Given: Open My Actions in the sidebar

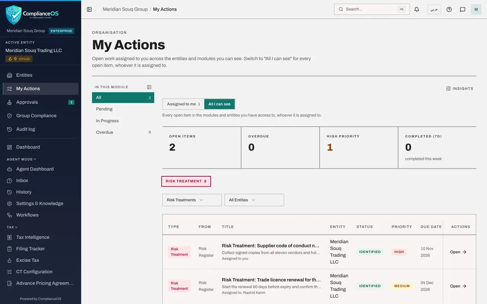Looking at the screenshot, I should coord(40,89).
